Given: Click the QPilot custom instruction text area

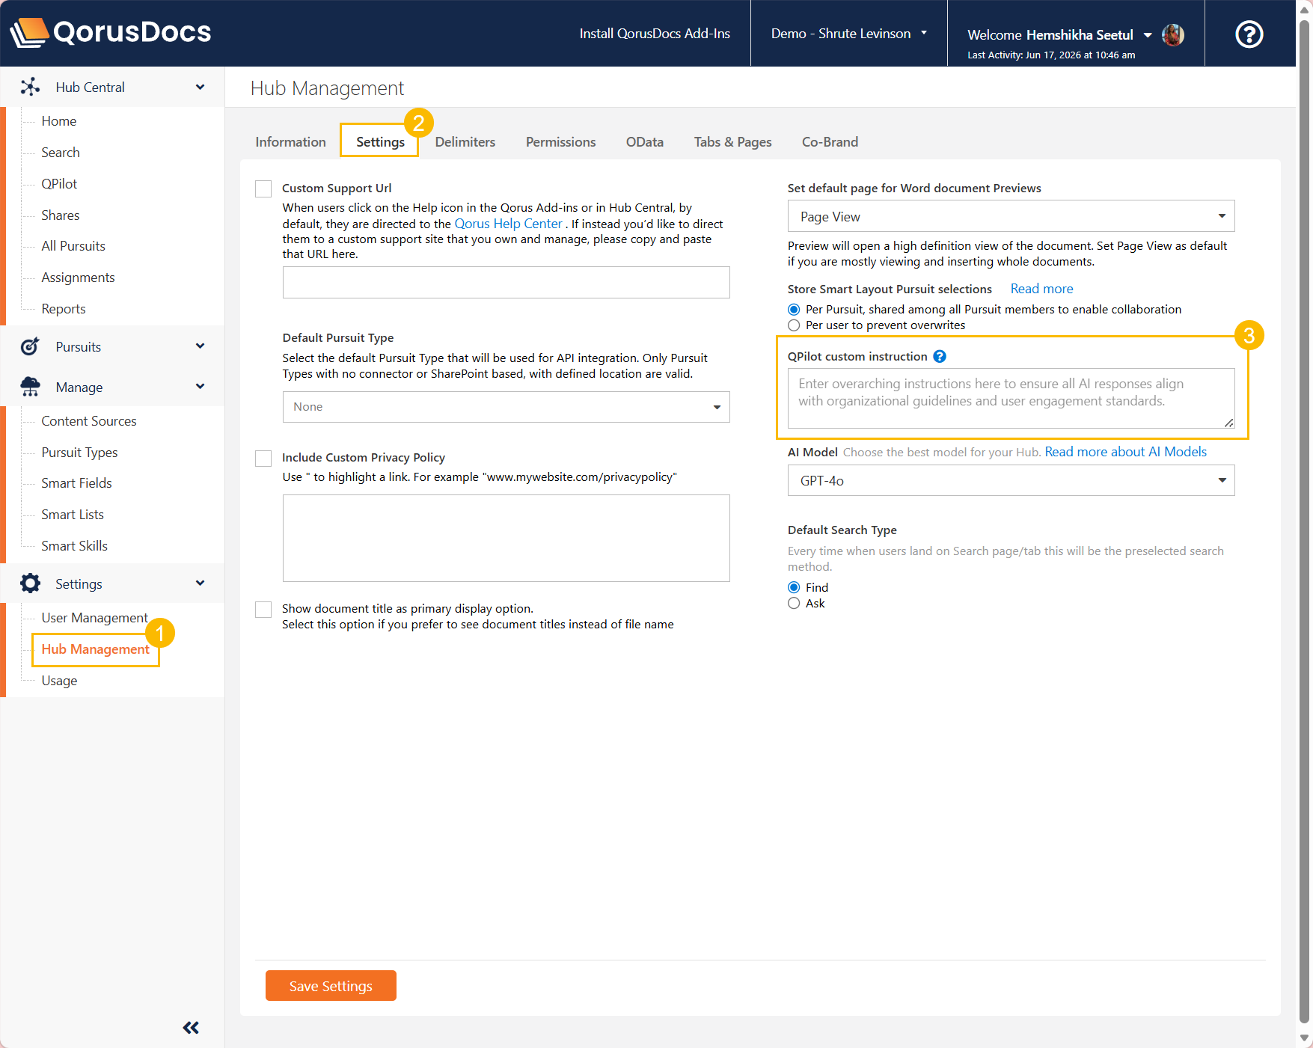Looking at the screenshot, I should [1011, 398].
